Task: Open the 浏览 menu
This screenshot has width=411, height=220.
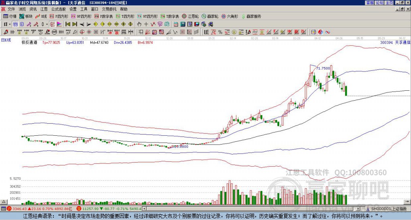Action: (22, 9)
